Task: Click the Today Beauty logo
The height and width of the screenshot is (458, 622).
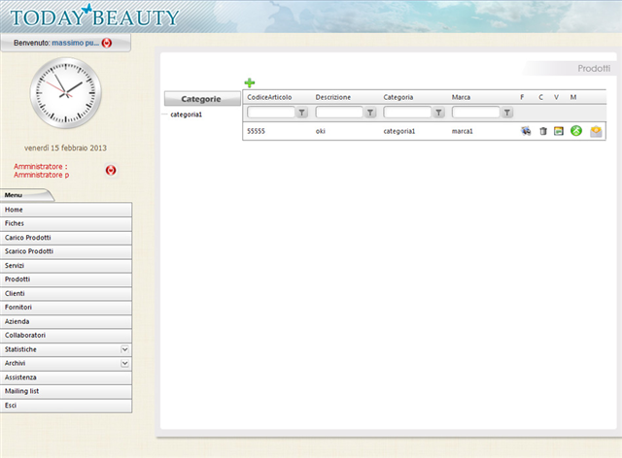Action: (x=94, y=17)
